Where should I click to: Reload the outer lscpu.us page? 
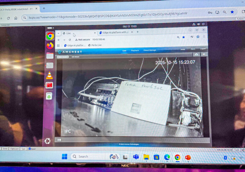point(8,18)
